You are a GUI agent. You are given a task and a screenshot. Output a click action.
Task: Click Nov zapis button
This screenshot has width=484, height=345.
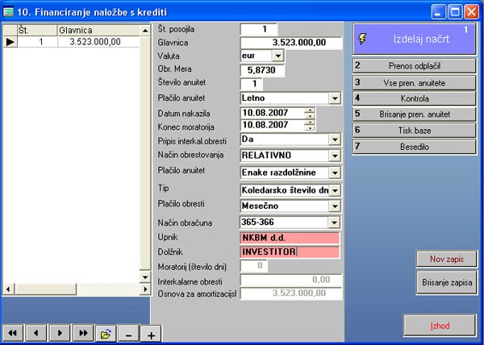[447, 259]
